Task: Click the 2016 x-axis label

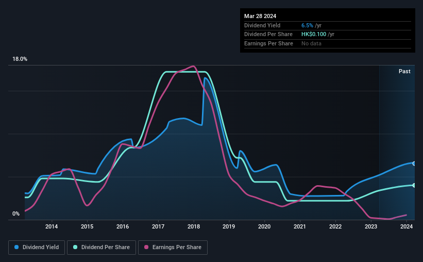Action: click(123, 226)
